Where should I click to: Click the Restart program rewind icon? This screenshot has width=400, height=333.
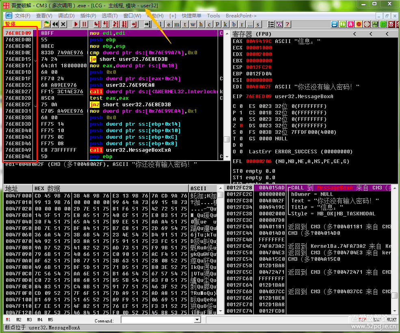point(55,24)
